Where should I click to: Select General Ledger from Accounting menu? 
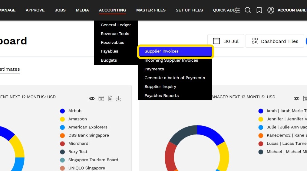pyautogui.click(x=116, y=25)
